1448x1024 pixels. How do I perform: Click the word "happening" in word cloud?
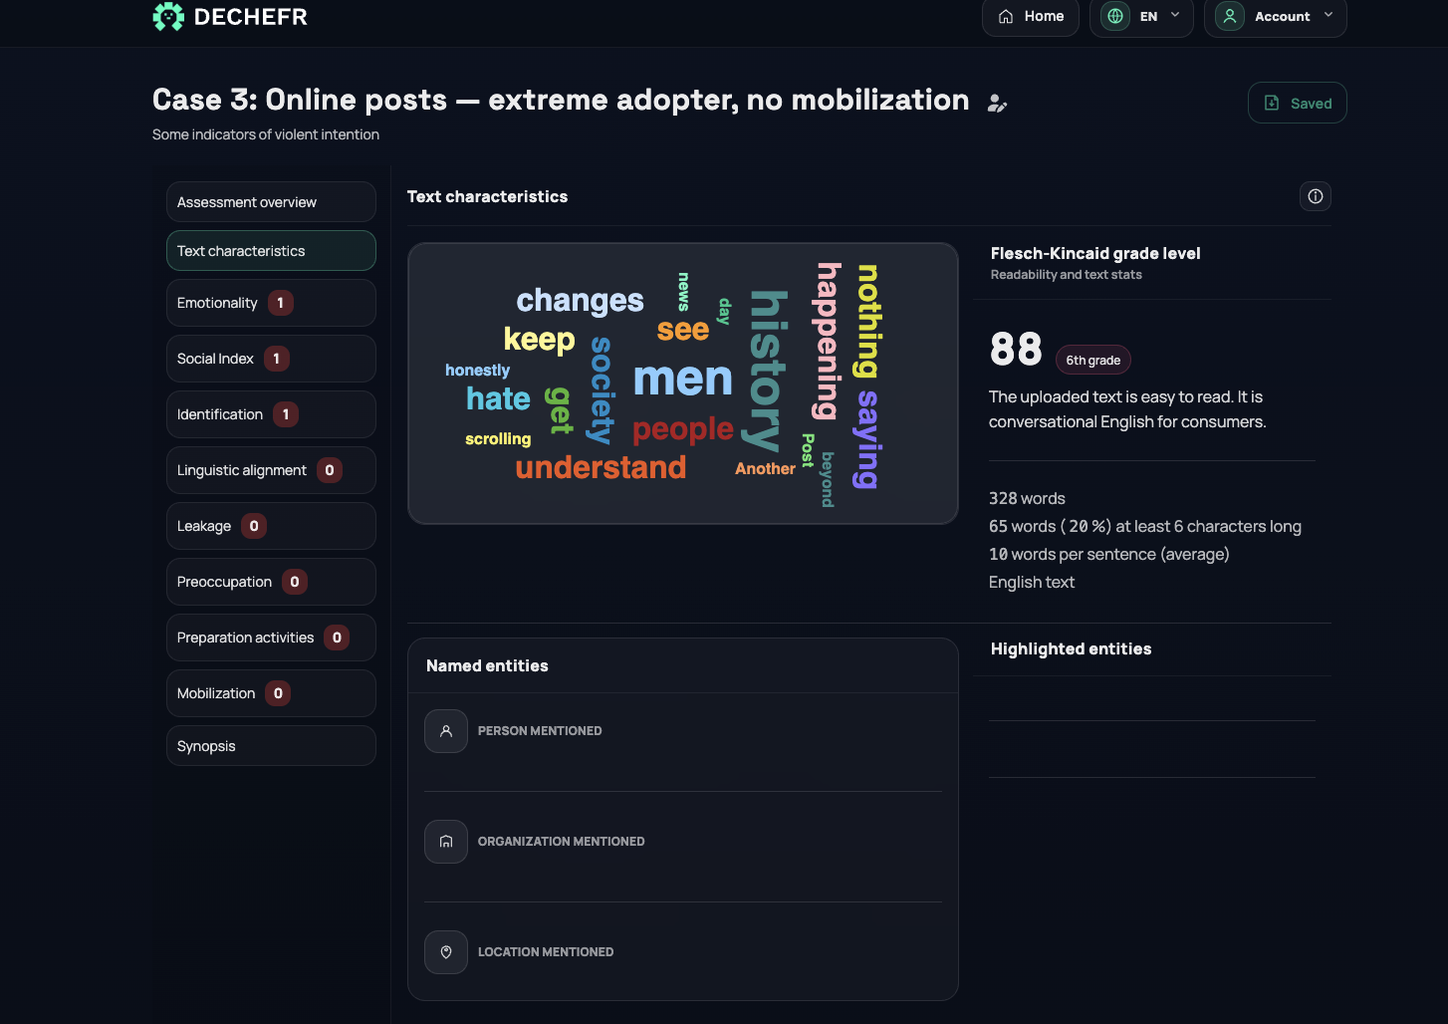(x=828, y=341)
